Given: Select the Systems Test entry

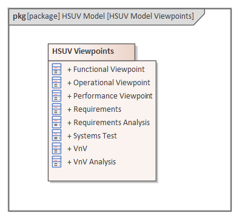Looking at the screenshot, I should (92, 136).
